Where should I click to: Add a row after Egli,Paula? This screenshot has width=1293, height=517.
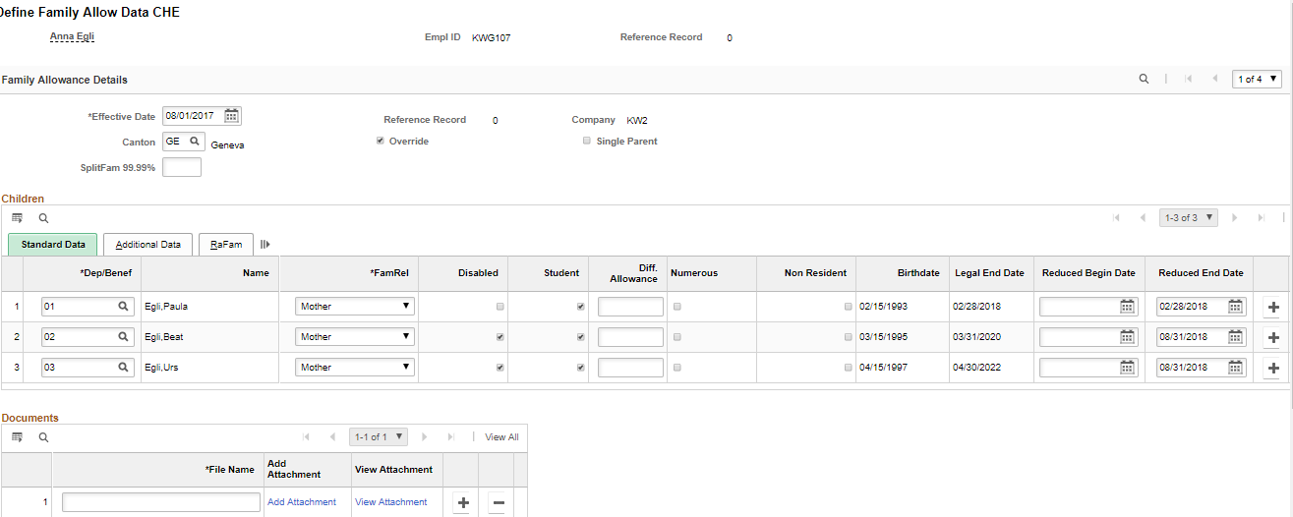[x=1273, y=307]
